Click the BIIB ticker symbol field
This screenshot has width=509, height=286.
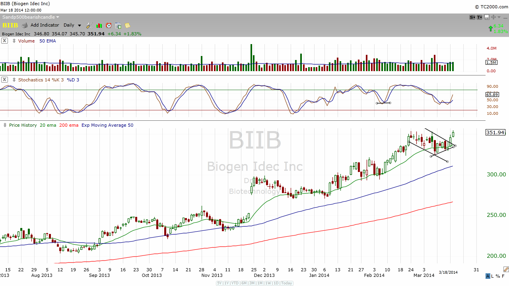[x=10, y=25]
